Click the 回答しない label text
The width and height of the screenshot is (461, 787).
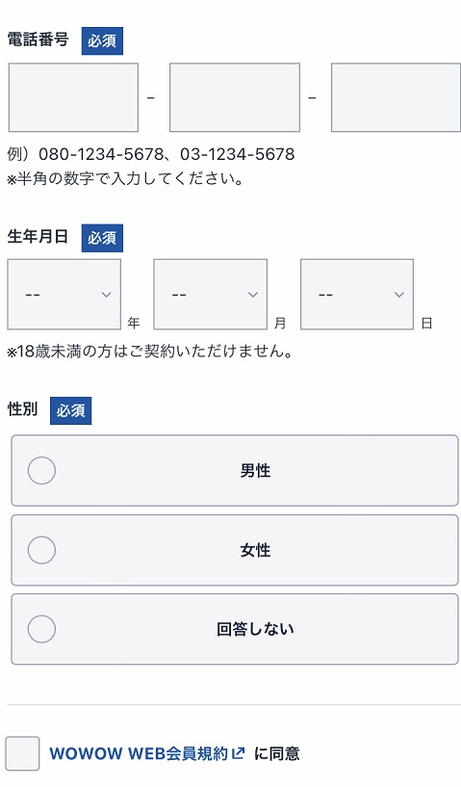[x=255, y=629]
